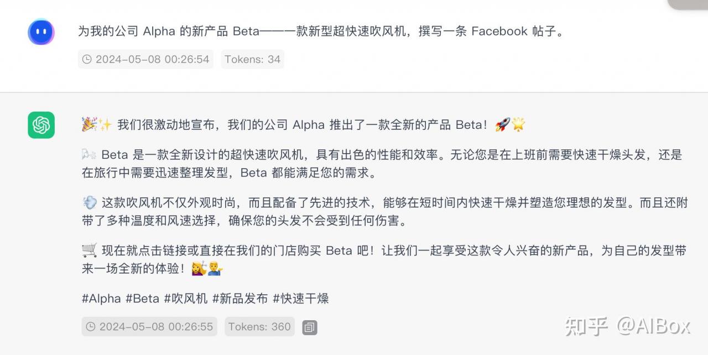Click the #新品发布 hashtag
The image size is (708, 355).
click(240, 299)
